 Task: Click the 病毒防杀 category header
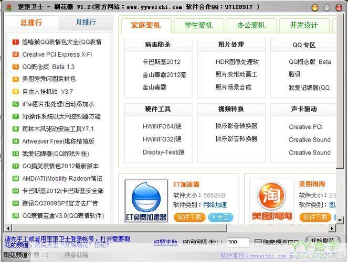click(158, 45)
